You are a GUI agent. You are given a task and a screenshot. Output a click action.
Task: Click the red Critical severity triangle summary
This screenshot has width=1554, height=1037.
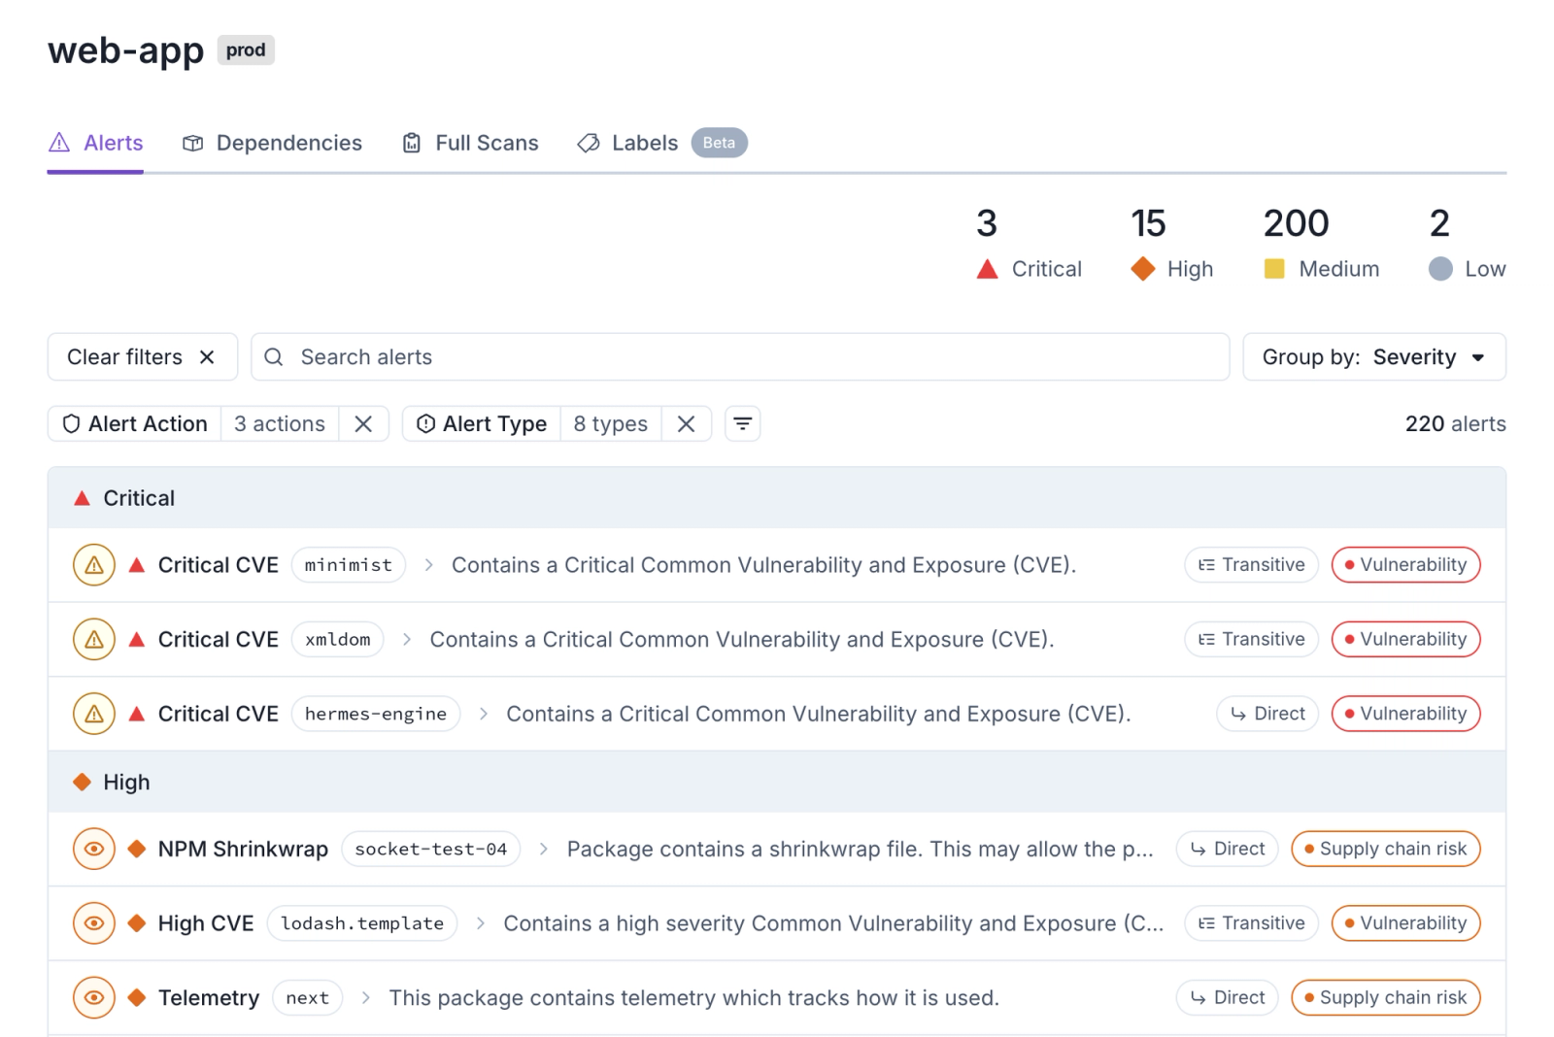[x=987, y=269]
